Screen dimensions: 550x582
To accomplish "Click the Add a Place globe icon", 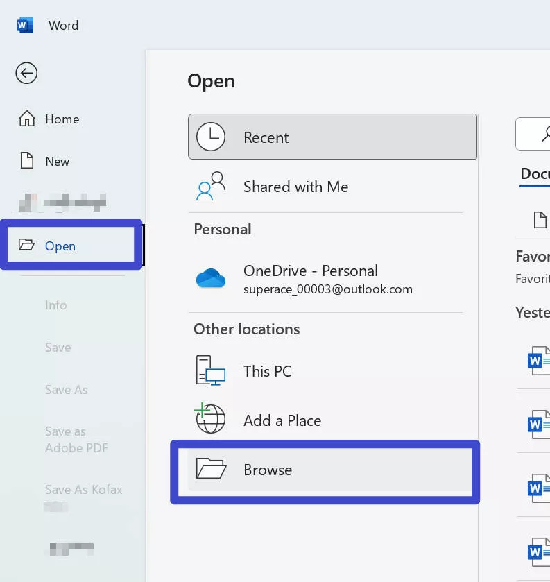I will click(209, 418).
